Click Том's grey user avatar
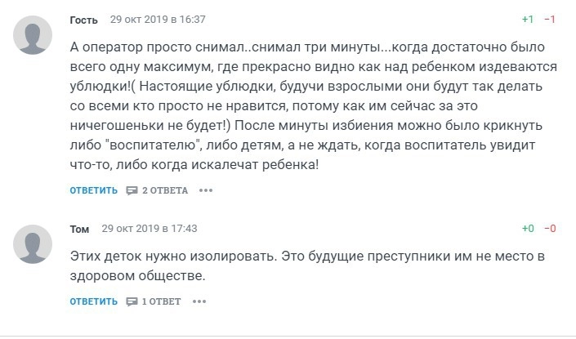 [33, 243]
